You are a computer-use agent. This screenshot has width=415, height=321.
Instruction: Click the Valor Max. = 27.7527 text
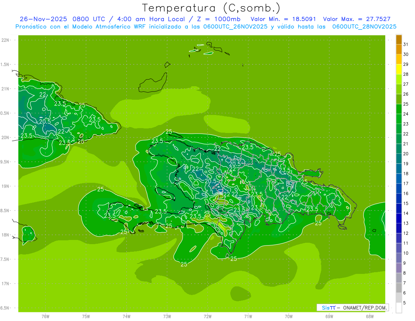click(357, 19)
